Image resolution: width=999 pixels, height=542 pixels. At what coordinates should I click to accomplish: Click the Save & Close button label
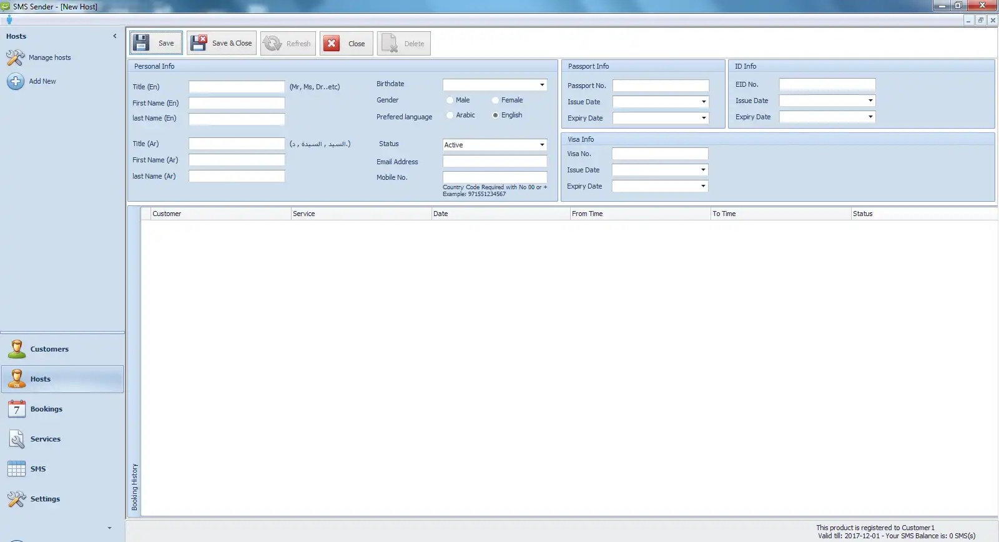click(x=232, y=43)
